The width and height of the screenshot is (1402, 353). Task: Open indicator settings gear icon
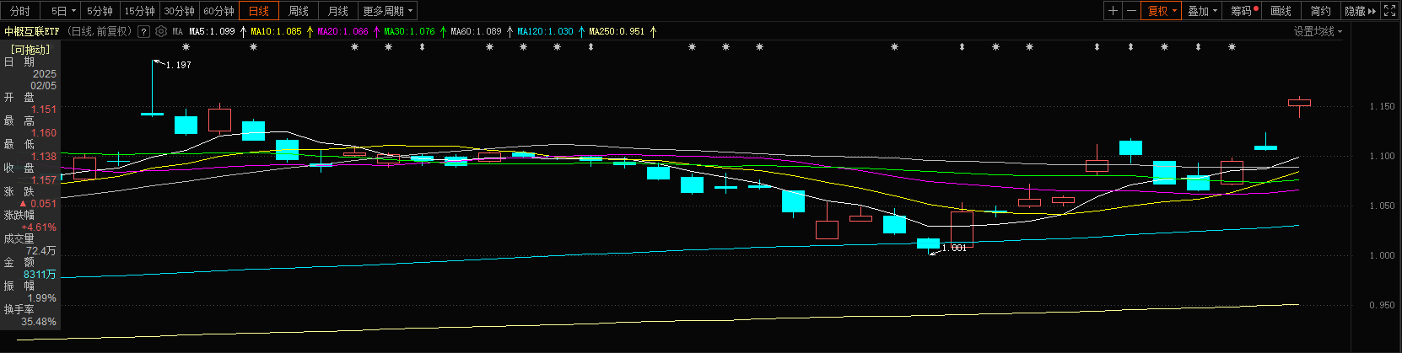[161, 31]
